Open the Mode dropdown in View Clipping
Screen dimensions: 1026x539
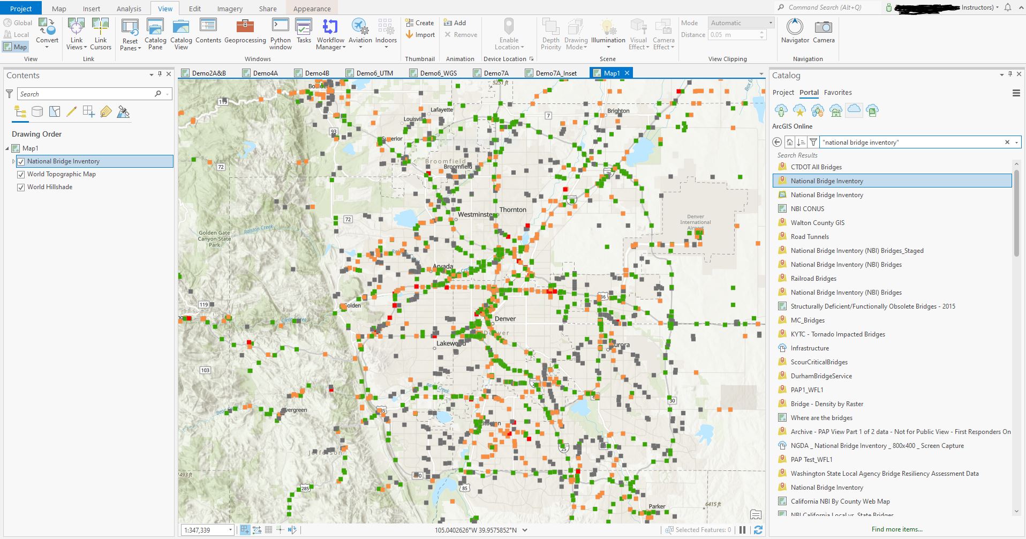(x=771, y=23)
